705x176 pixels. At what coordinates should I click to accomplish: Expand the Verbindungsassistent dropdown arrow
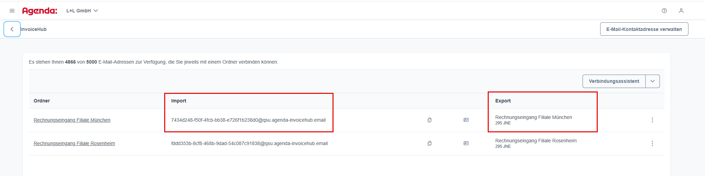tap(653, 81)
